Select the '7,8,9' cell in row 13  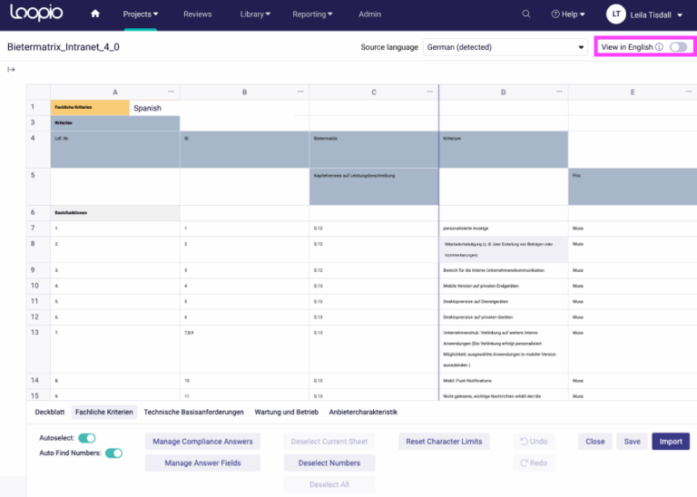click(x=244, y=349)
